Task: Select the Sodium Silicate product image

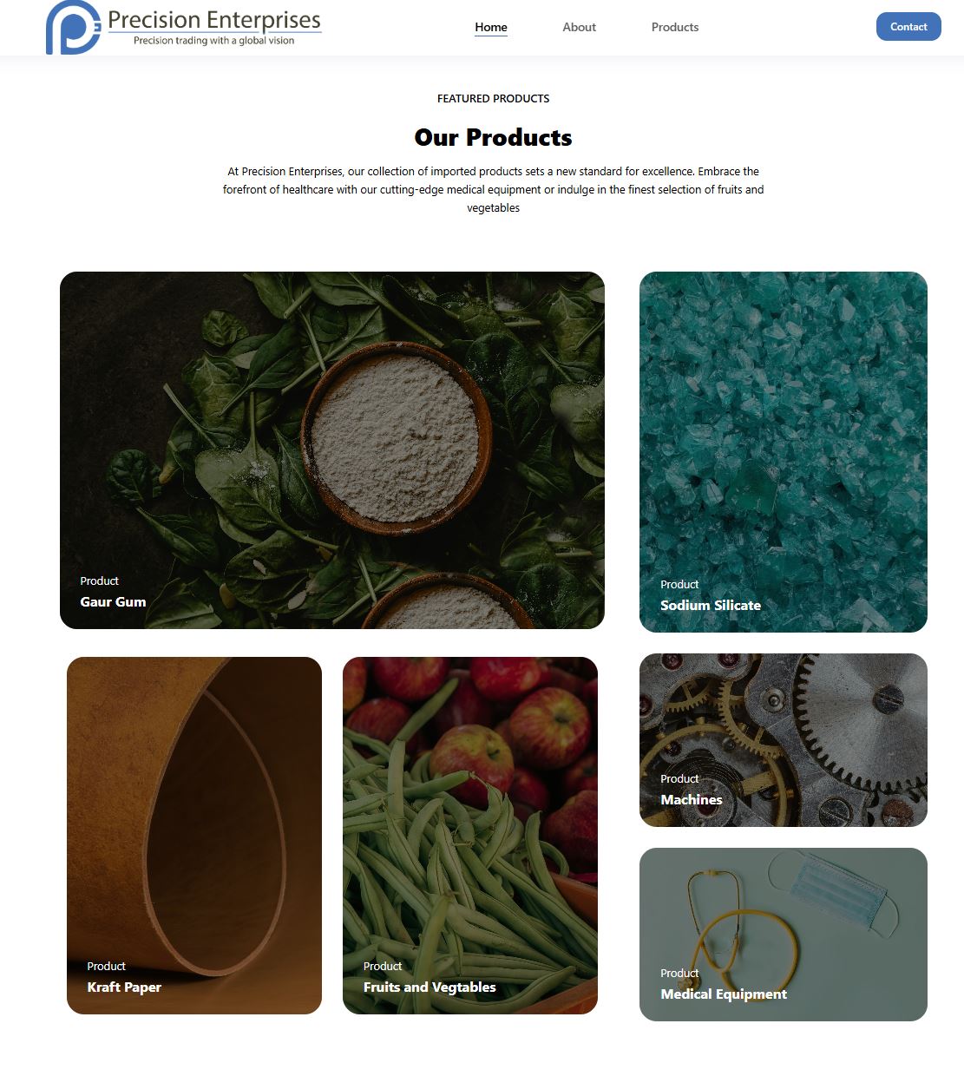Action: (784, 452)
